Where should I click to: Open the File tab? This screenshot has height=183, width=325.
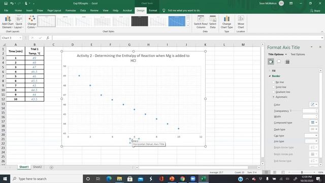[6, 10]
